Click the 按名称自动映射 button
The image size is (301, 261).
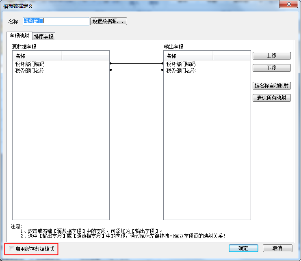tap(272, 86)
